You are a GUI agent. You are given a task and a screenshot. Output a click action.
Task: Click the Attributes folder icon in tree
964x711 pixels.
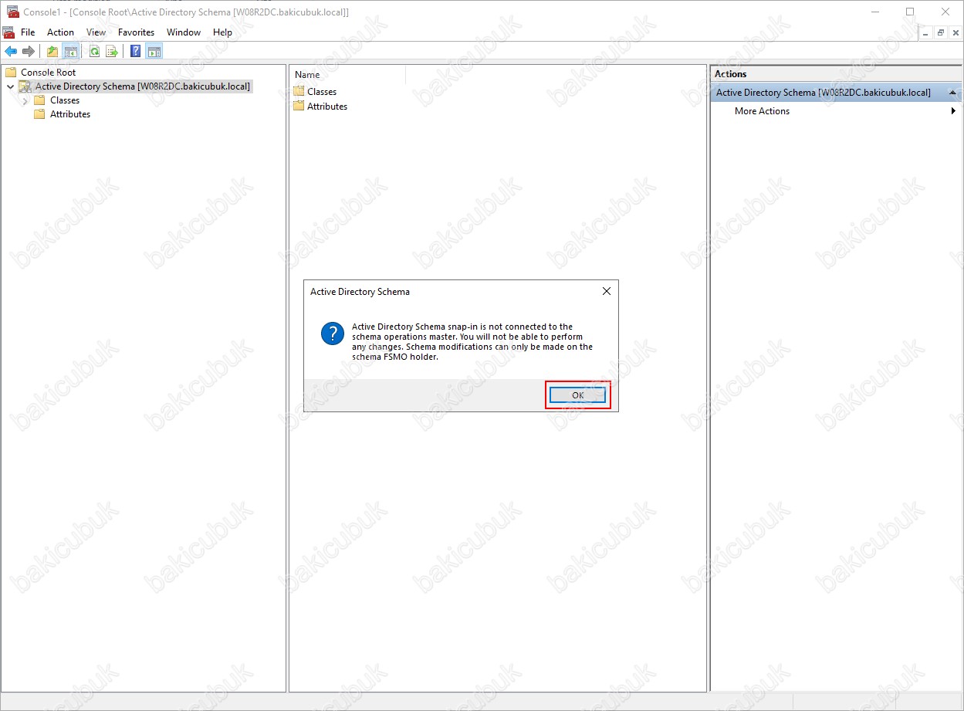tap(39, 114)
